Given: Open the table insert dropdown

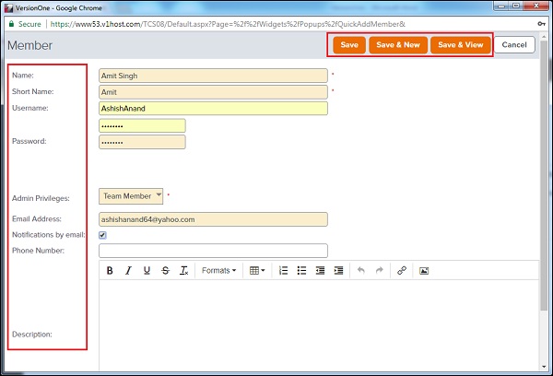Looking at the screenshot, I should pyautogui.click(x=257, y=271).
